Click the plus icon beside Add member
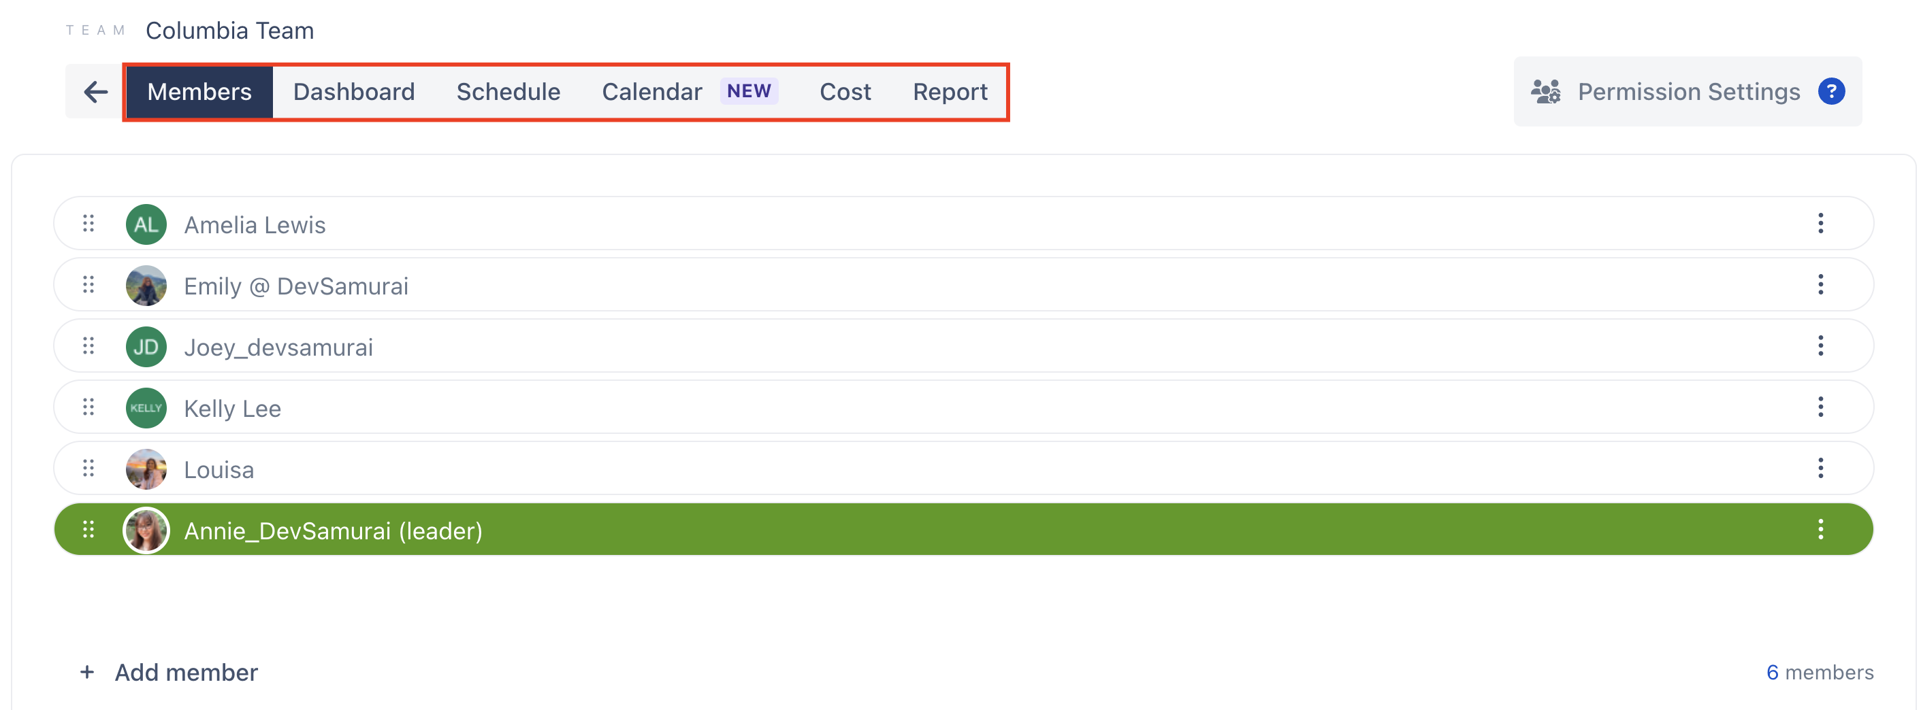 pos(87,672)
